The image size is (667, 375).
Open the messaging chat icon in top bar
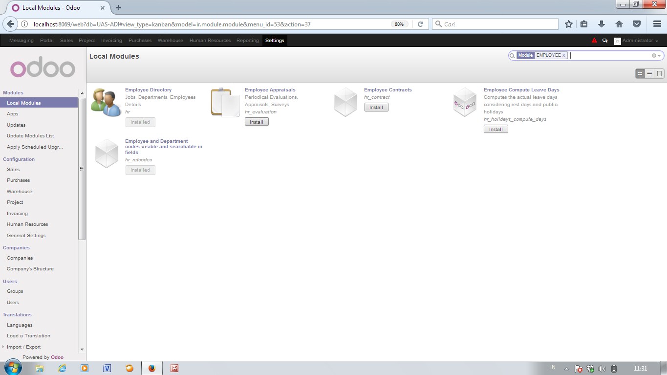click(x=605, y=40)
